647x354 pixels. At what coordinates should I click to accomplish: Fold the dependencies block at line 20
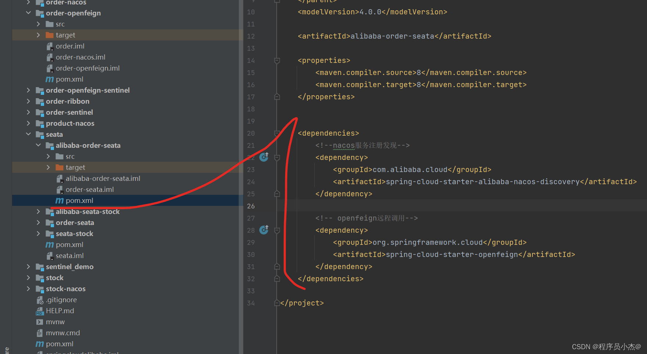277,133
